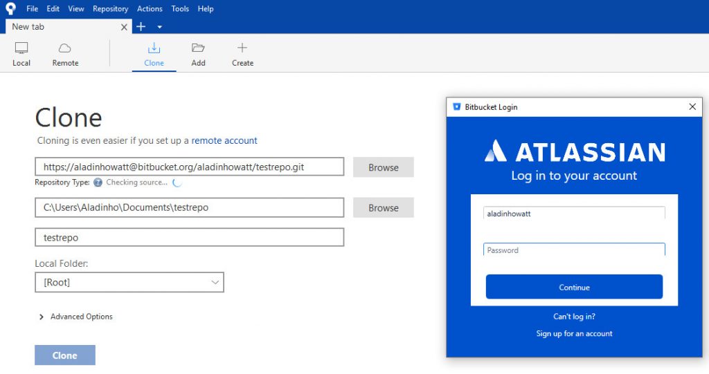The height and width of the screenshot is (374, 709).
Task: Click the Bitbucket icon in dialog title
Action: click(457, 106)
